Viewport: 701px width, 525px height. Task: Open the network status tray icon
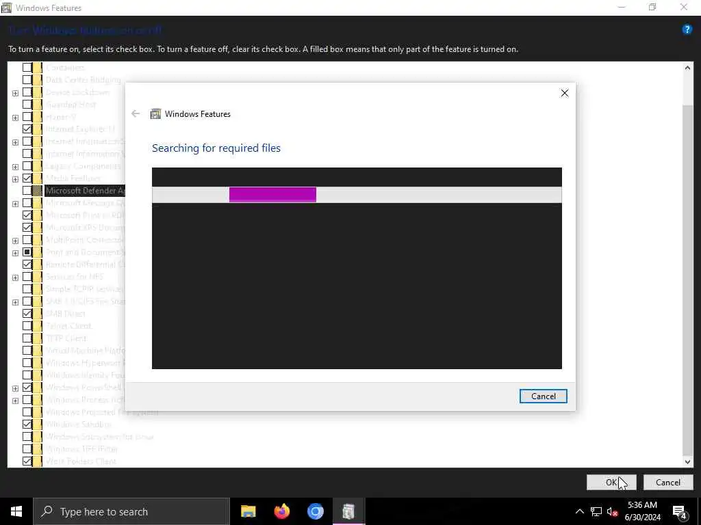(x=596, y=511)
